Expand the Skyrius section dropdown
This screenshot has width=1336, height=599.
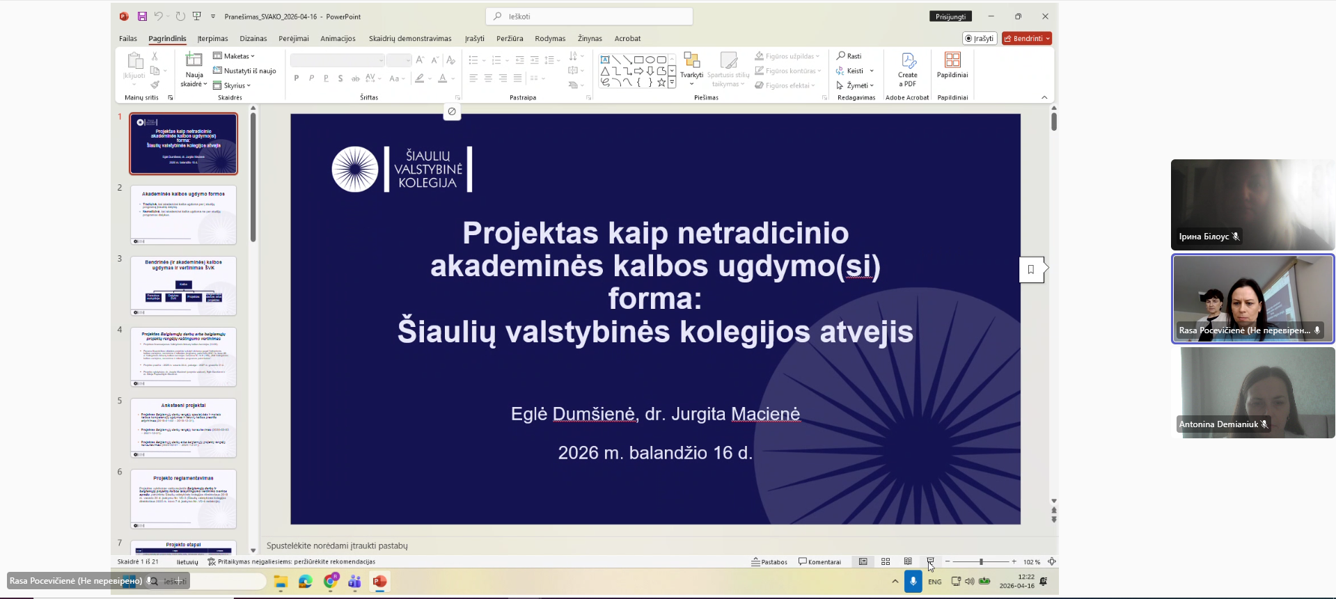[x=232, y=86]
